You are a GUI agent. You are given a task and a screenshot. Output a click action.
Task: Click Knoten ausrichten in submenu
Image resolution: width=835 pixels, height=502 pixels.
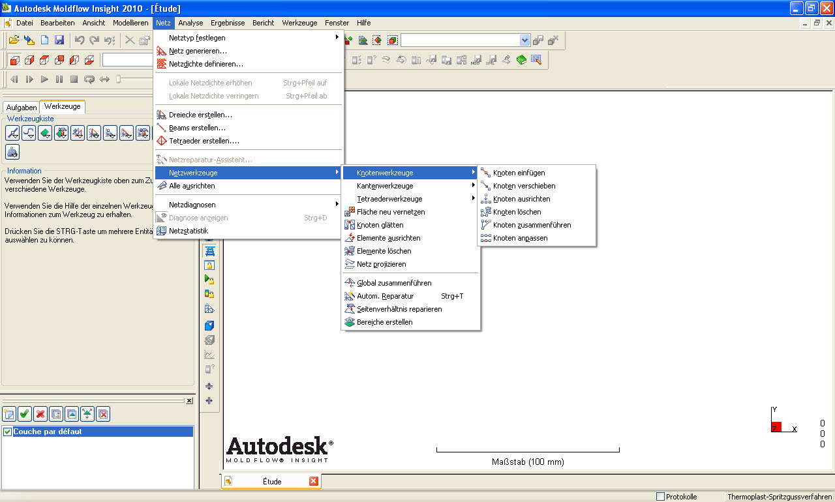[x=537, y=199]
